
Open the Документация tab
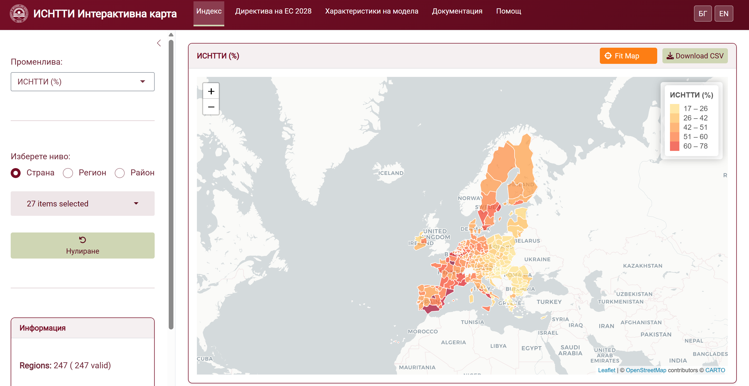457,11
